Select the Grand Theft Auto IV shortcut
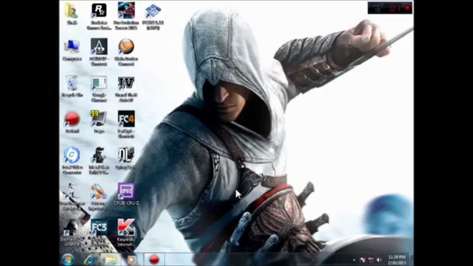This screenshot has width=473, height=266. click(x=126, y=88)
